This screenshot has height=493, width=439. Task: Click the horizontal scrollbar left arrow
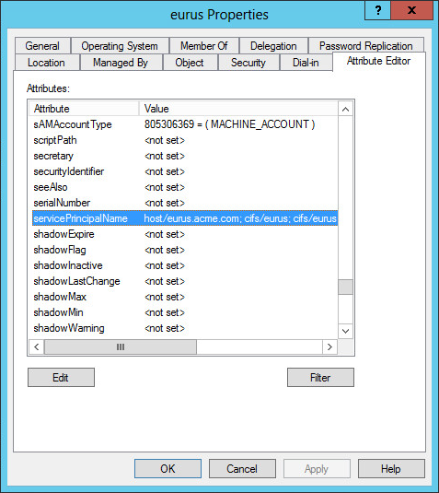point(37,346)
